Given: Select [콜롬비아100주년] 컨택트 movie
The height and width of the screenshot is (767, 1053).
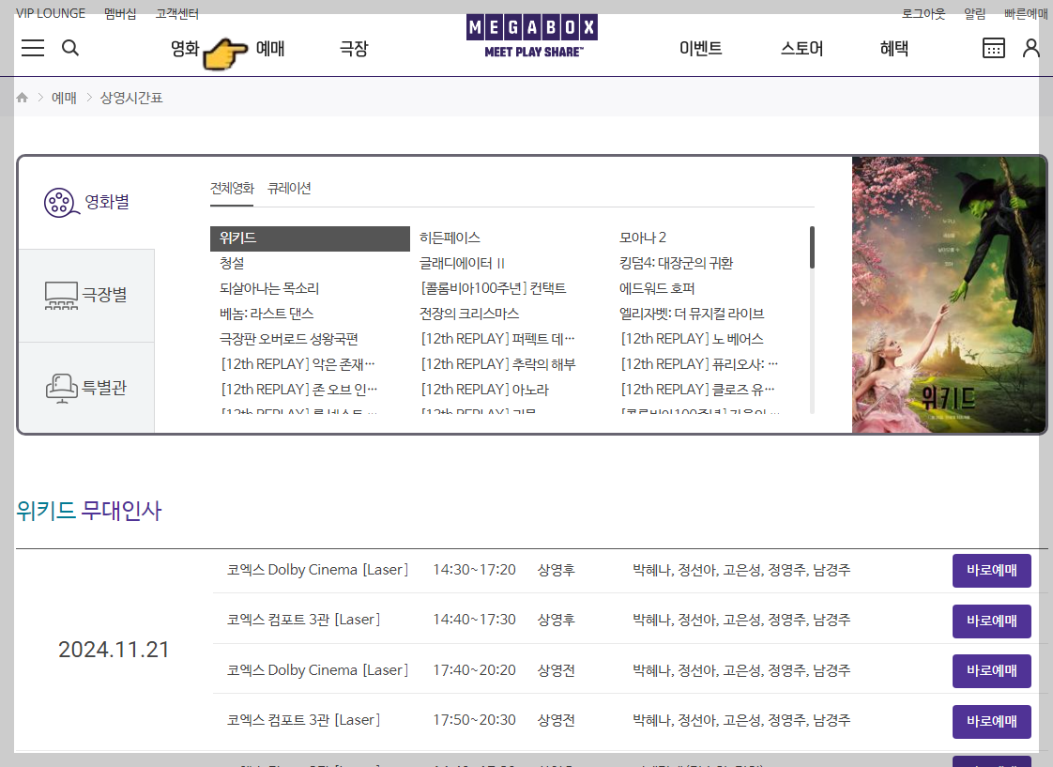Looking at the screenshot, I should (494, 289).
